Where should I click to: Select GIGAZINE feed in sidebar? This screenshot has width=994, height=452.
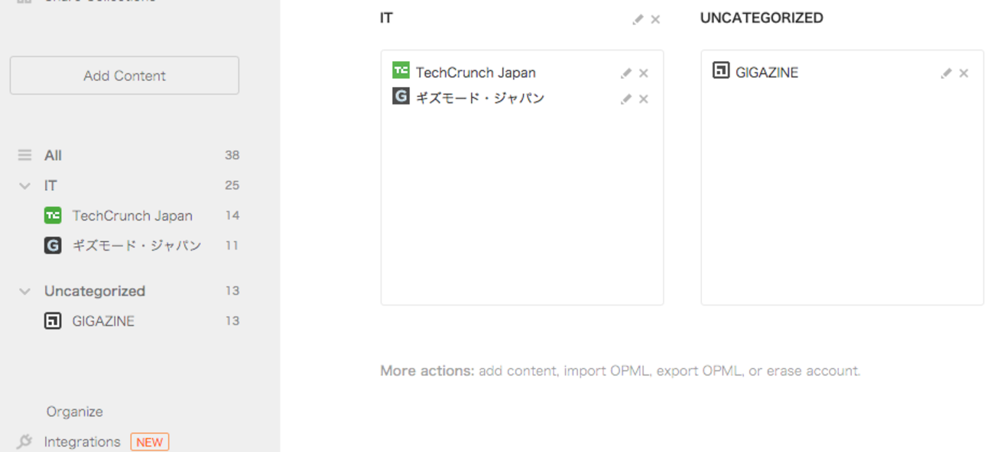pyautogui.click(x=103, y=321)
